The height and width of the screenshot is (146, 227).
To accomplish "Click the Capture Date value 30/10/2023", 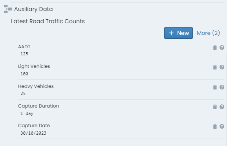I will coord(33,133).
